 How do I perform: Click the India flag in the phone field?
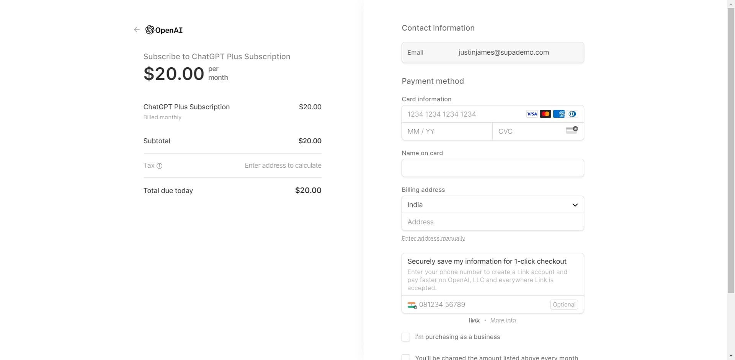pyautogui.click(x=412, y=305)
